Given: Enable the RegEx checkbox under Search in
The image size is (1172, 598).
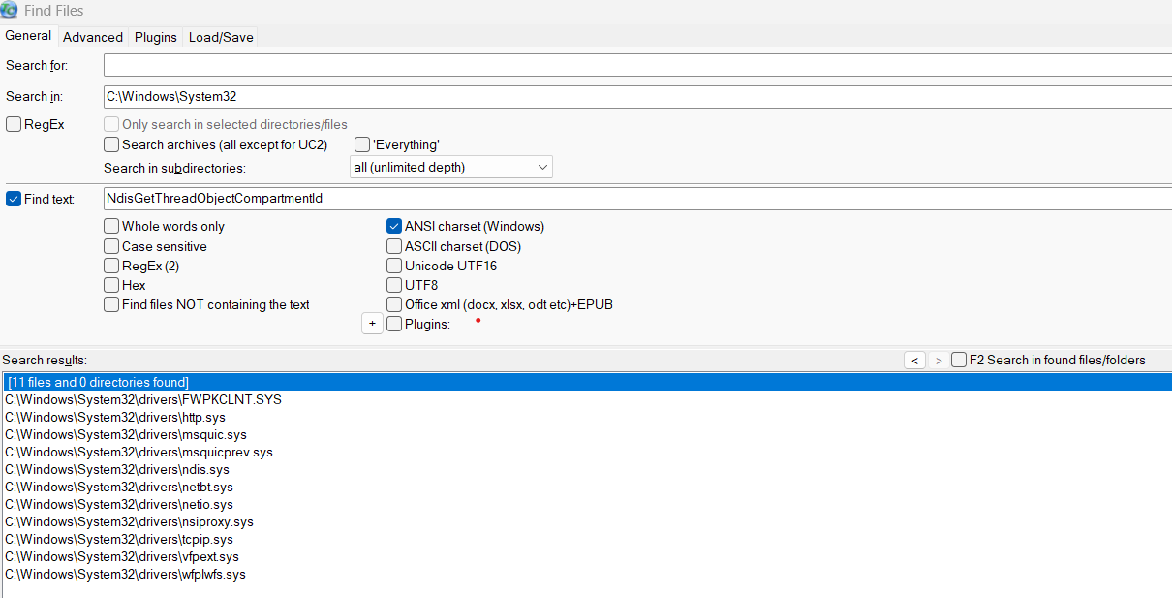Looking at the screenshot, I should [x=14, y=124].
